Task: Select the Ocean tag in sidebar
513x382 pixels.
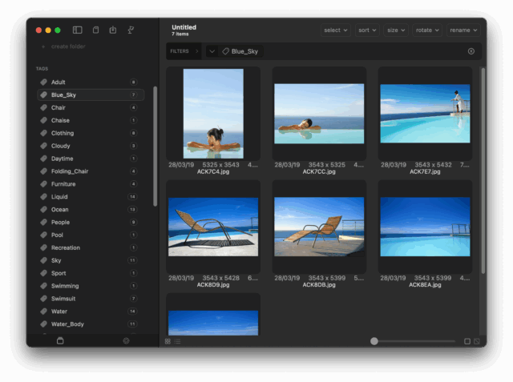Action: coord(60,210)
